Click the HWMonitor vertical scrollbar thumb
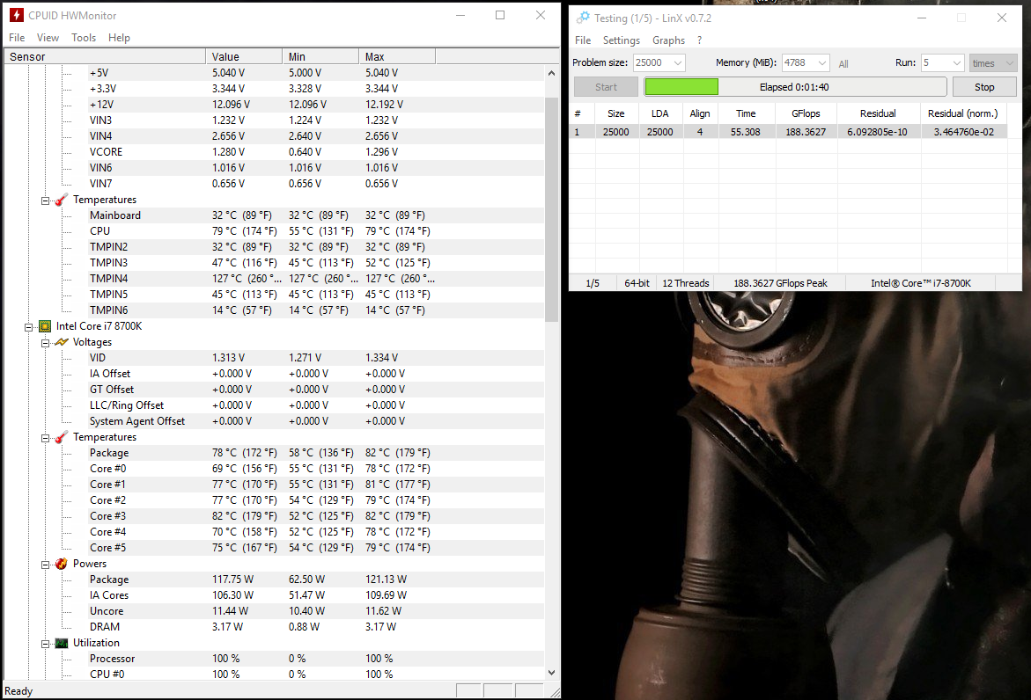Screen dimensions: 1031x700 (x=551, y=208)
